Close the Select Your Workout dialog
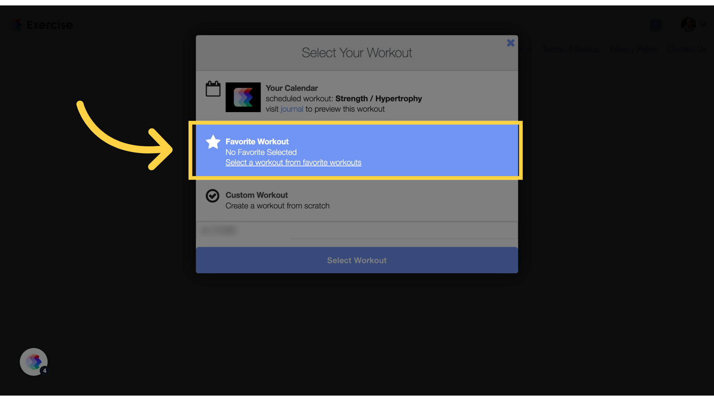 pyautogui.click(x=511, y=43)
